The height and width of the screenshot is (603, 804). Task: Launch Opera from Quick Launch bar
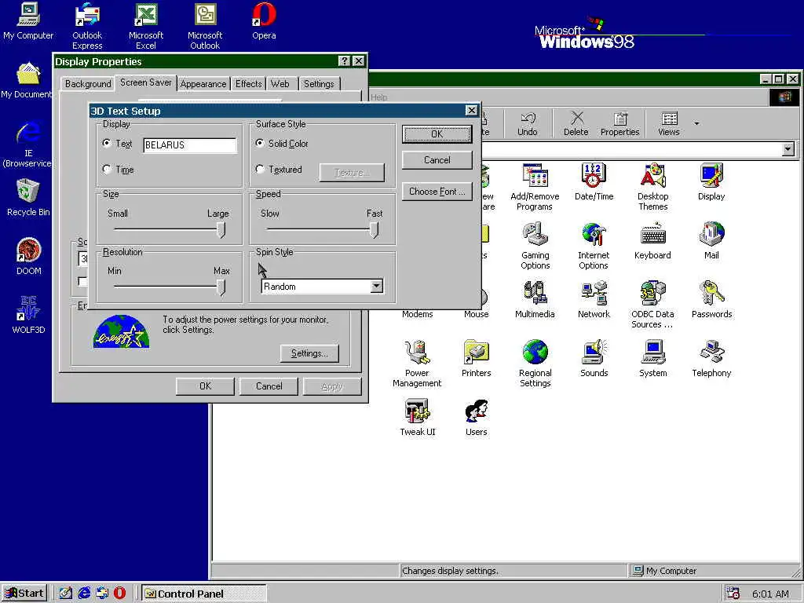[x=119, y=594]
